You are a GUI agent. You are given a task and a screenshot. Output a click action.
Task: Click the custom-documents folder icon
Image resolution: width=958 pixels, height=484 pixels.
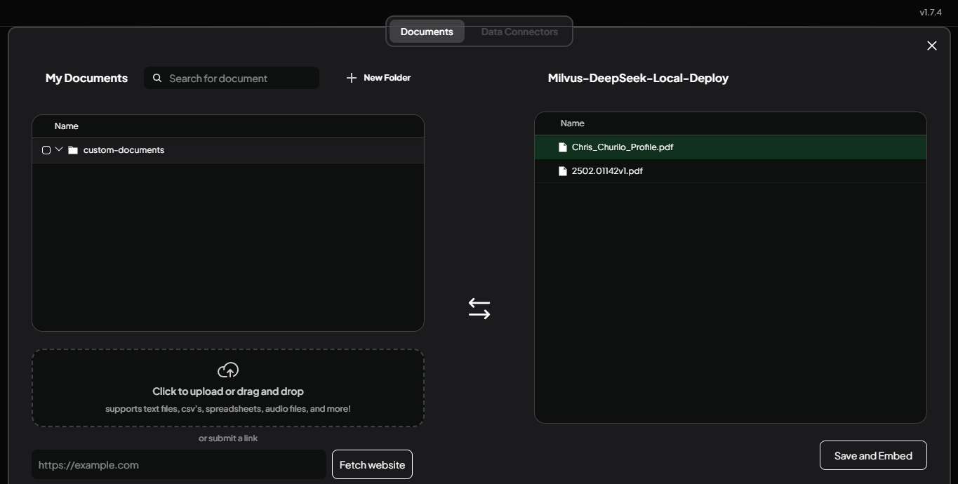[x=73, y=150]
